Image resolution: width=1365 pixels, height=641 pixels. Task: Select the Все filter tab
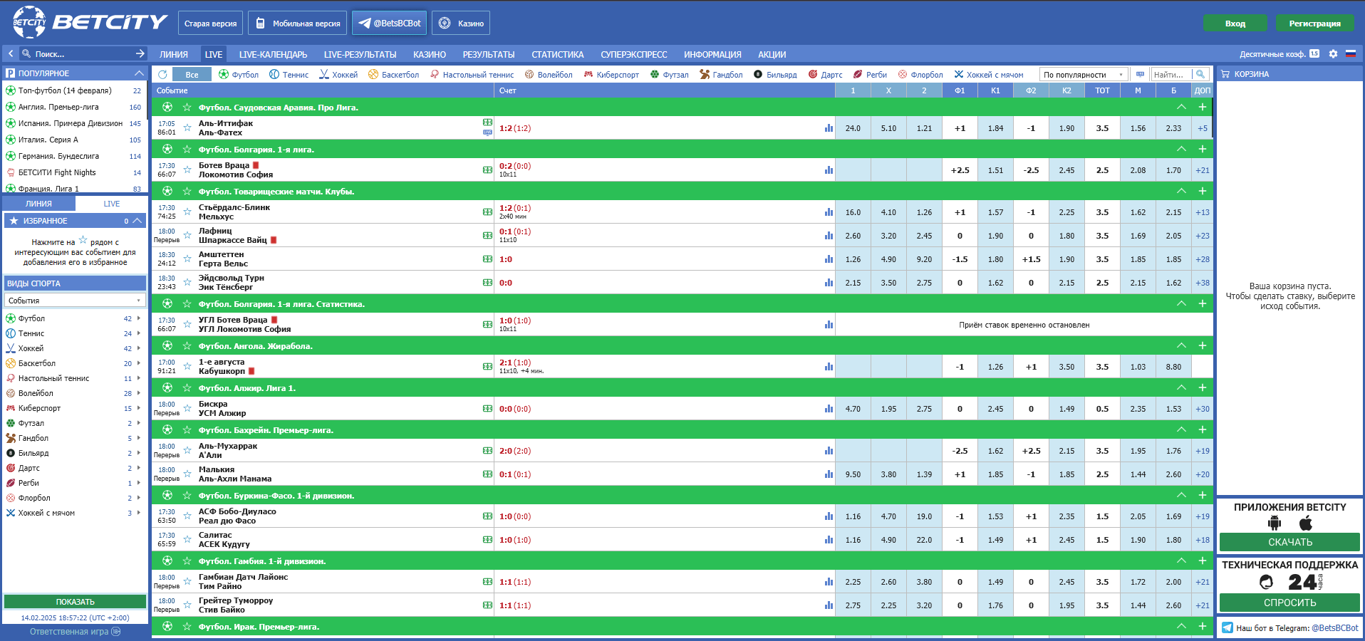(x=192, y=74)
